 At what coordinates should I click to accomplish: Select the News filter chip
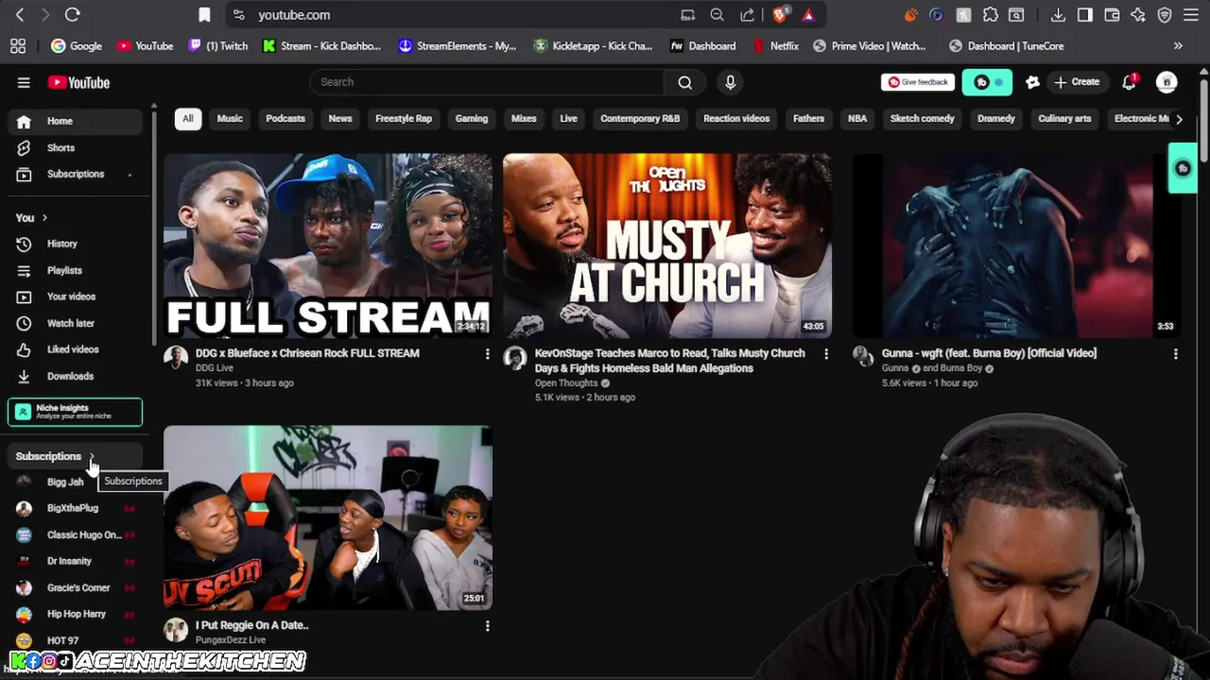click(340, 118)
